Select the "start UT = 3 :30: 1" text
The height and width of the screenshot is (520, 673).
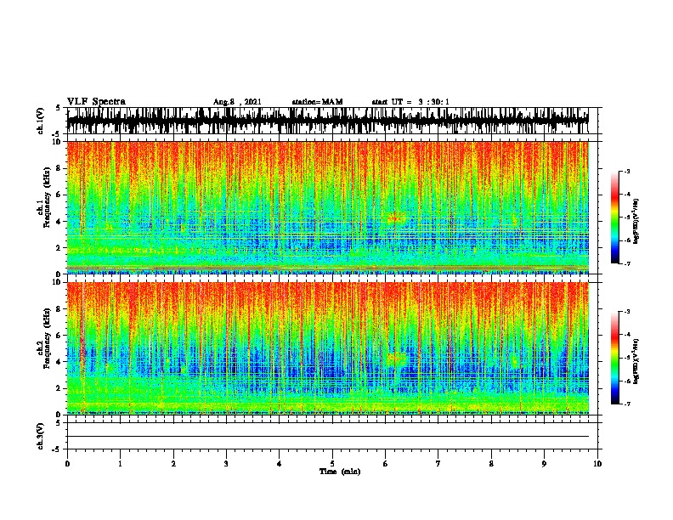pyautogui.click(x=410, y=102)
